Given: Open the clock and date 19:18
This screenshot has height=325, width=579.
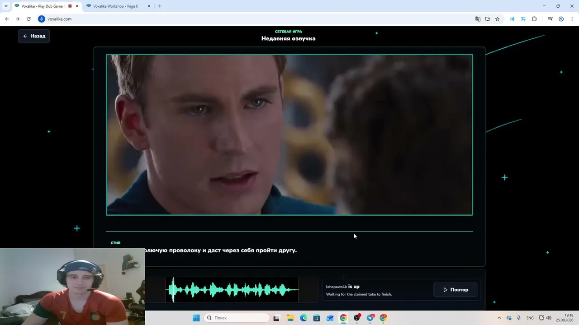Looking at the screenshot, I should point(565,318).
